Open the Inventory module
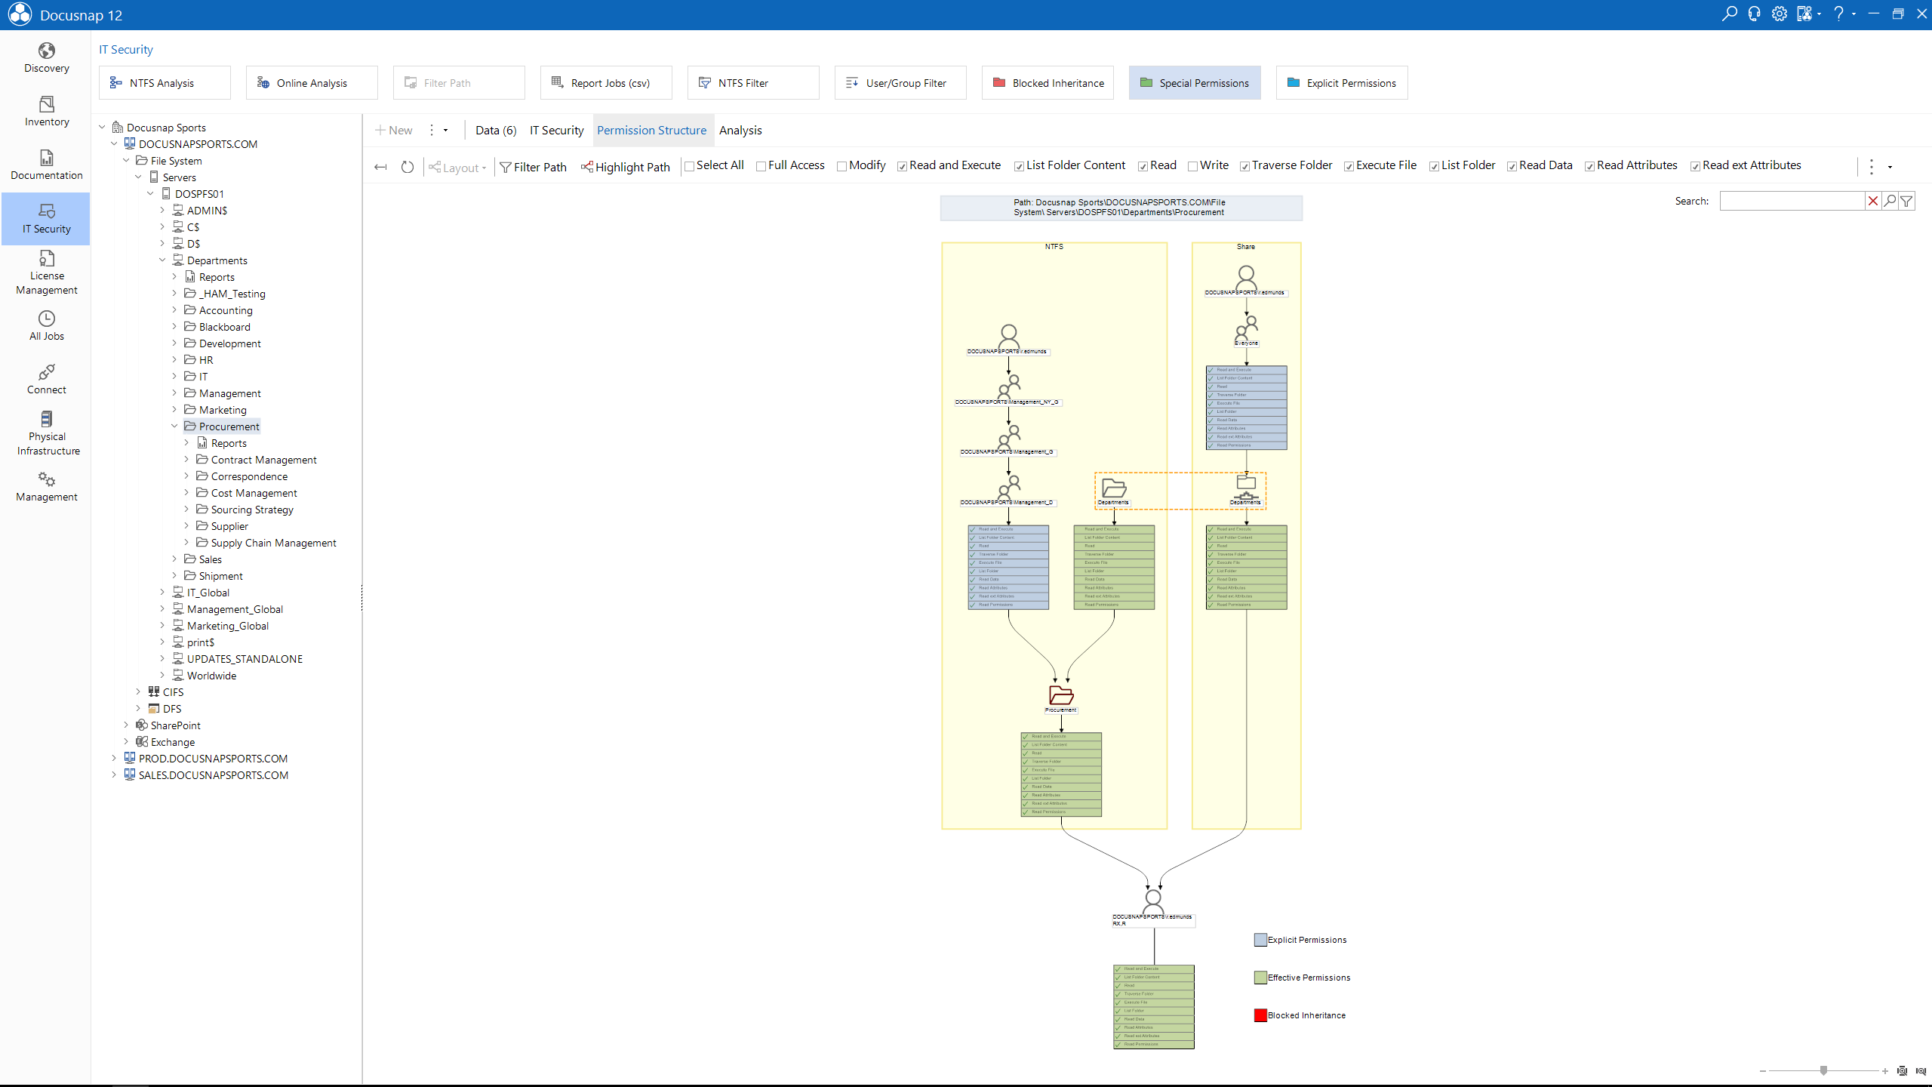 [x=46, y=112]
